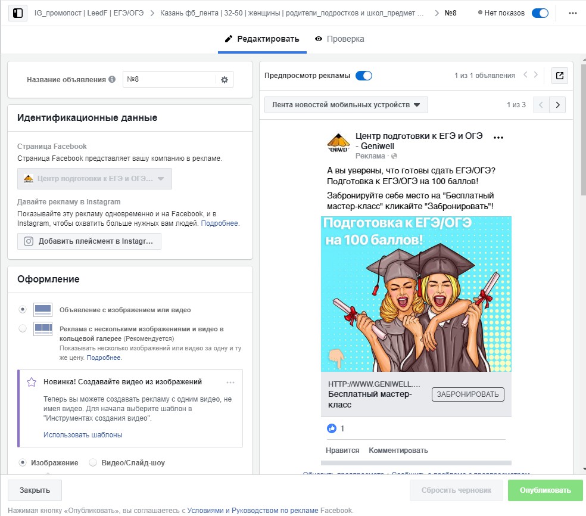Select the Видео/Слайд-шоу radio button

(93, 462)
